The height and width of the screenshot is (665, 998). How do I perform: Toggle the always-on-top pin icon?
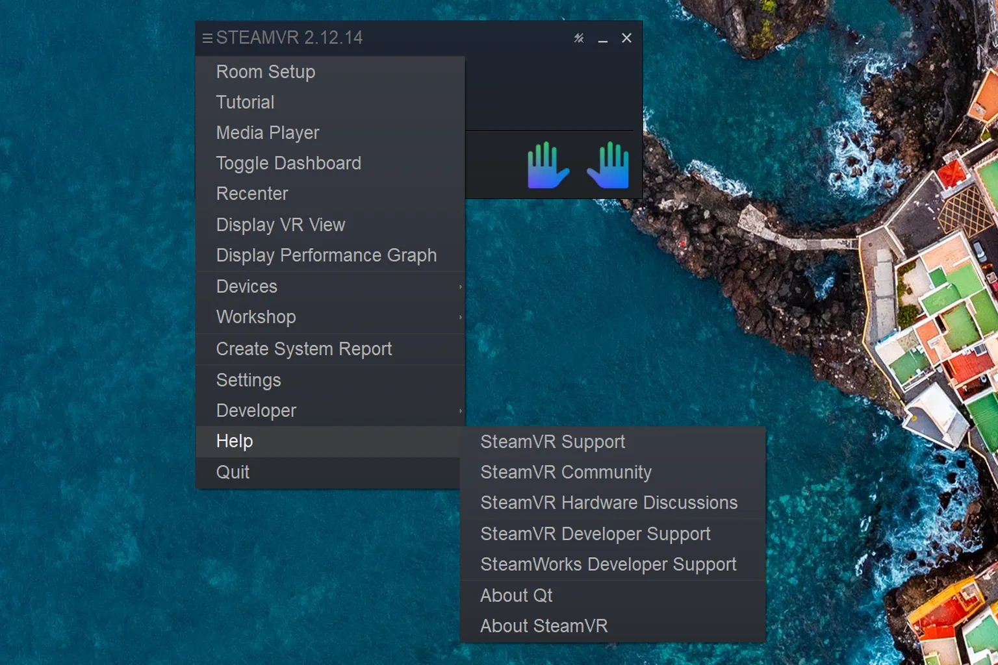[x=579, y=38]
